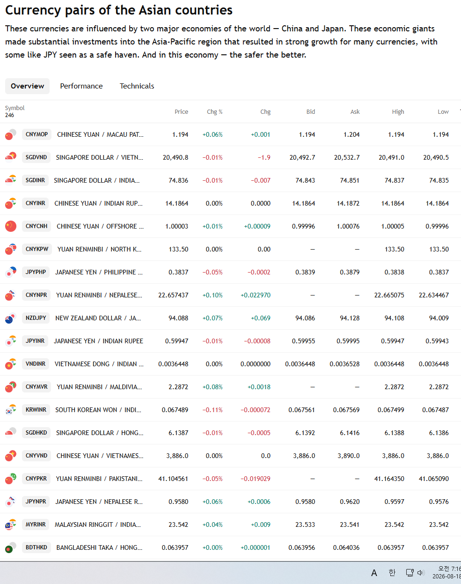
Task: Sort table by High column header
Action: [398, 112]
